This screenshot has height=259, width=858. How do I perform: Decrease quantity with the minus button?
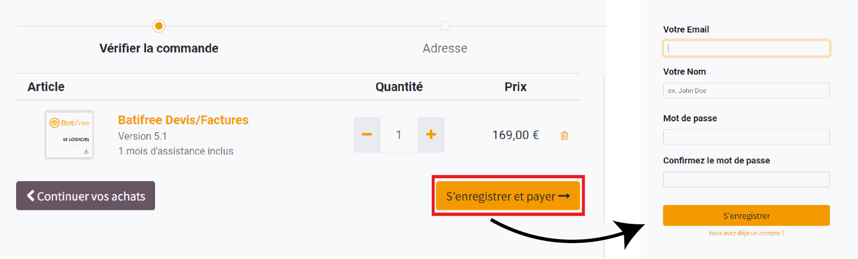(367, 135)
